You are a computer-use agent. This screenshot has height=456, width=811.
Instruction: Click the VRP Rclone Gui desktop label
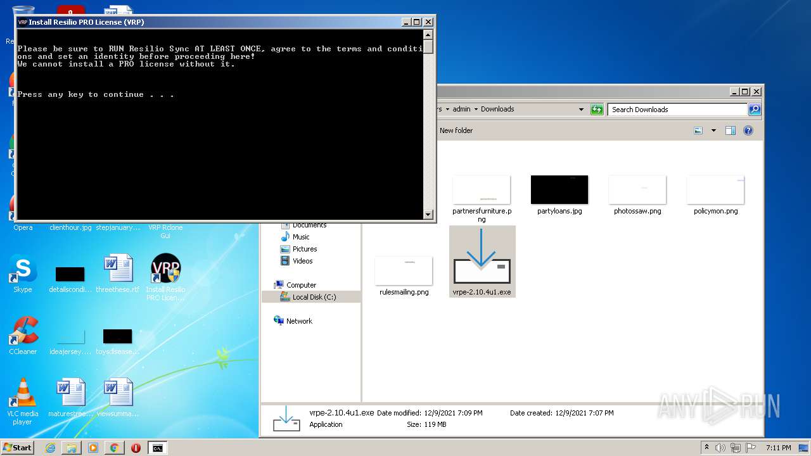pos(165,231)
